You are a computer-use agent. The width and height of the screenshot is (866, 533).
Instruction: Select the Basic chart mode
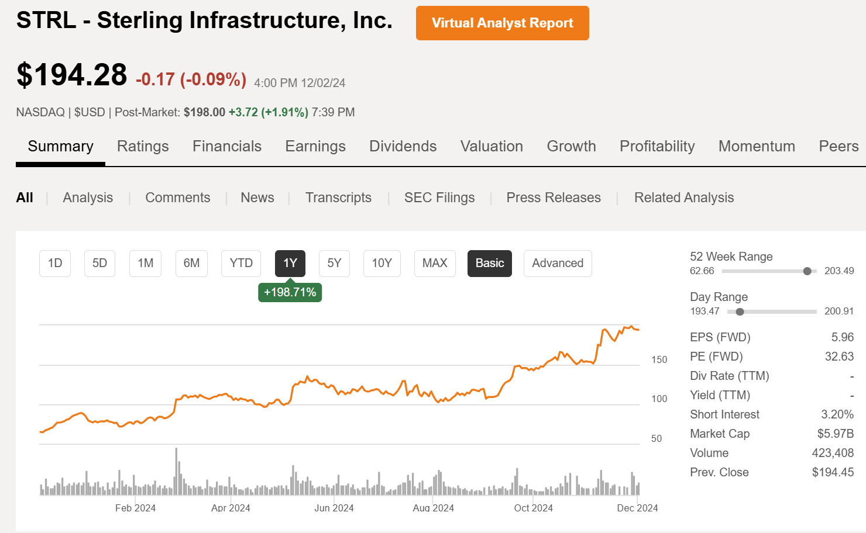tap(489, 263)
